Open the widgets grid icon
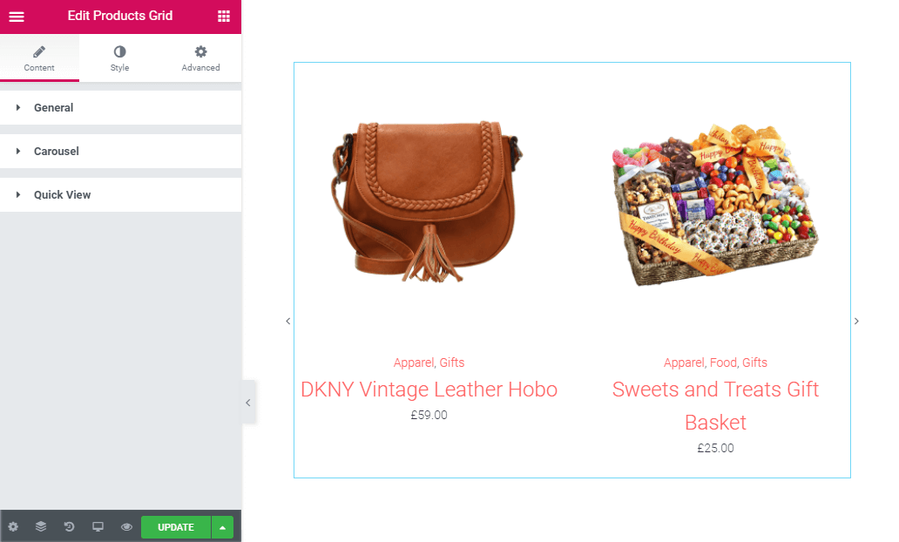 [x=224, y=16]
